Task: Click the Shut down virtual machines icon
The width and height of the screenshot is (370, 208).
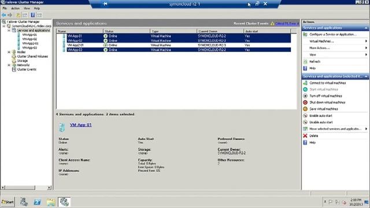Action: (x=305, y=102)
